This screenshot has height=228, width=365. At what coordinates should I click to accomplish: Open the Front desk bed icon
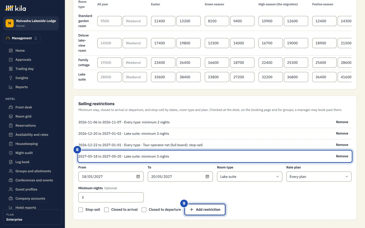pyautogui.click(x=11, y=107)
